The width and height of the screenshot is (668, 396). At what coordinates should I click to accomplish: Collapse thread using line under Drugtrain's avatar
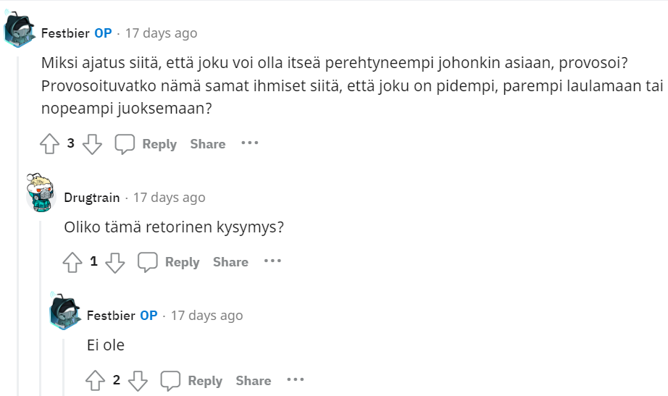[41, 304]
